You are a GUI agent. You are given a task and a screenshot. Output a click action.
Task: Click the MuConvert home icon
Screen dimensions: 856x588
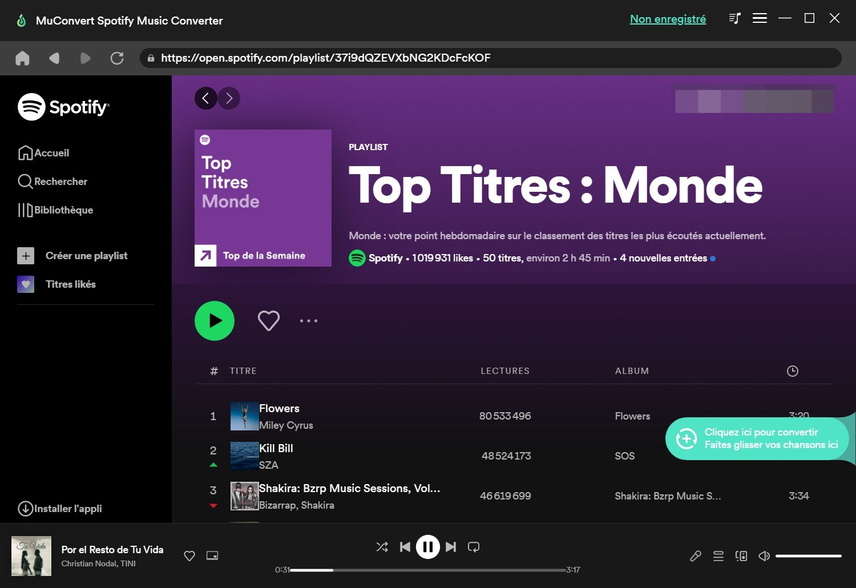click(22, 58)
